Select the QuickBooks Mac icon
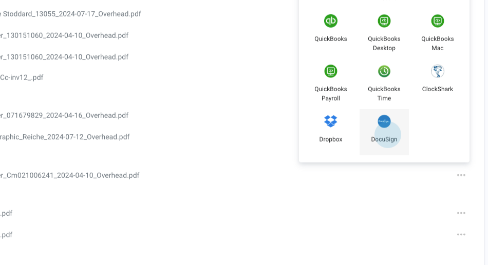Image resolution: width=488 pixels, height=265 pixels. 438,22
